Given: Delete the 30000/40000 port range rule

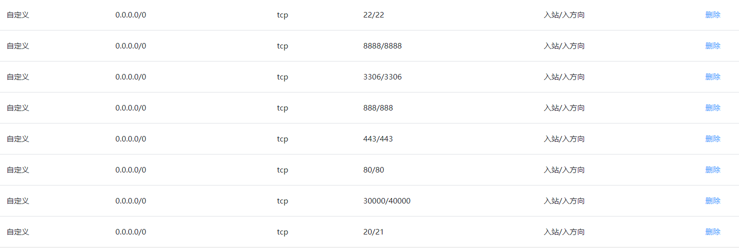Looking at the screenshot, I should 713,201.
